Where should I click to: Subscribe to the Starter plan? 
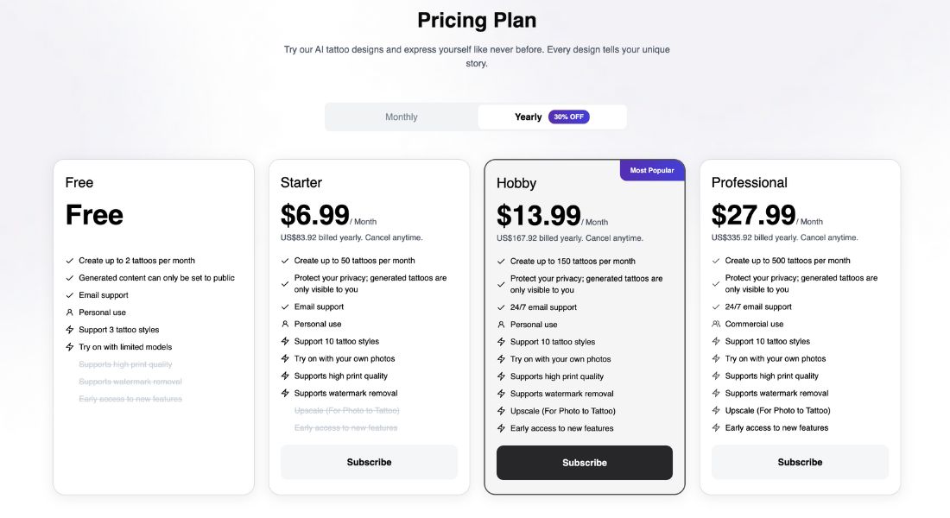coord(369,462)
